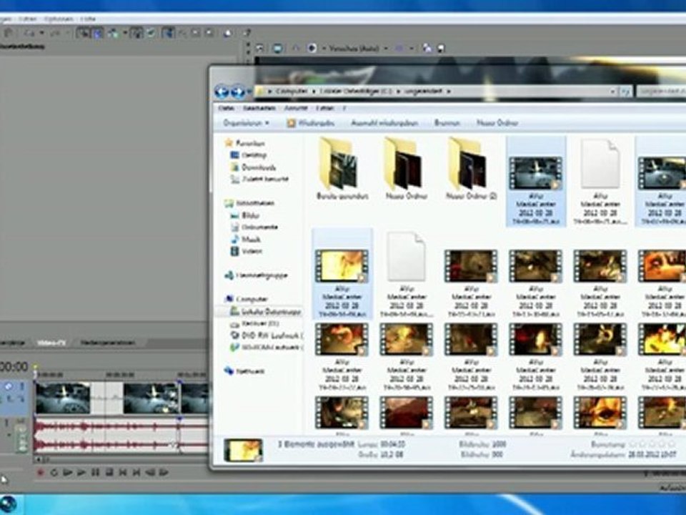Jump to project end in transport bar
686x515 pixels.
[136, 473]
